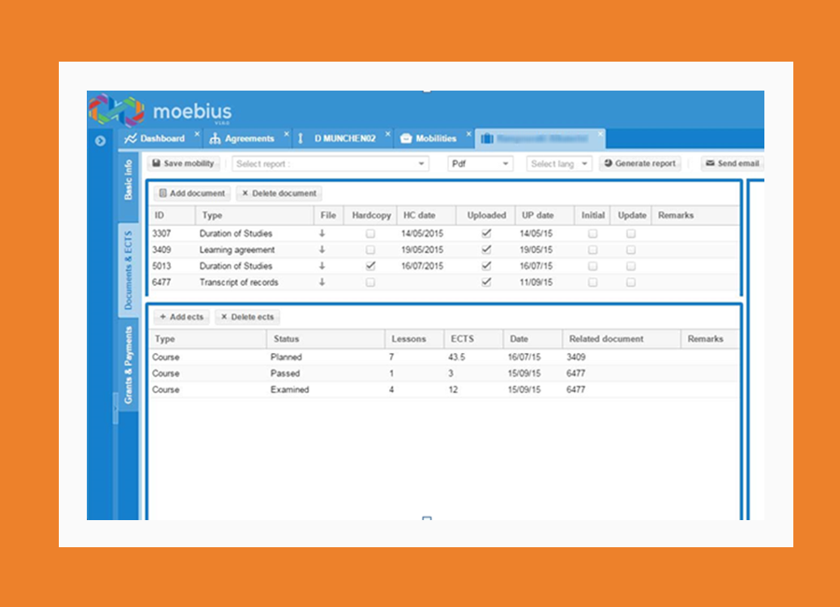Download file for document 6477
This screenshot has width=840, height=607.
[x=322, y=282]
